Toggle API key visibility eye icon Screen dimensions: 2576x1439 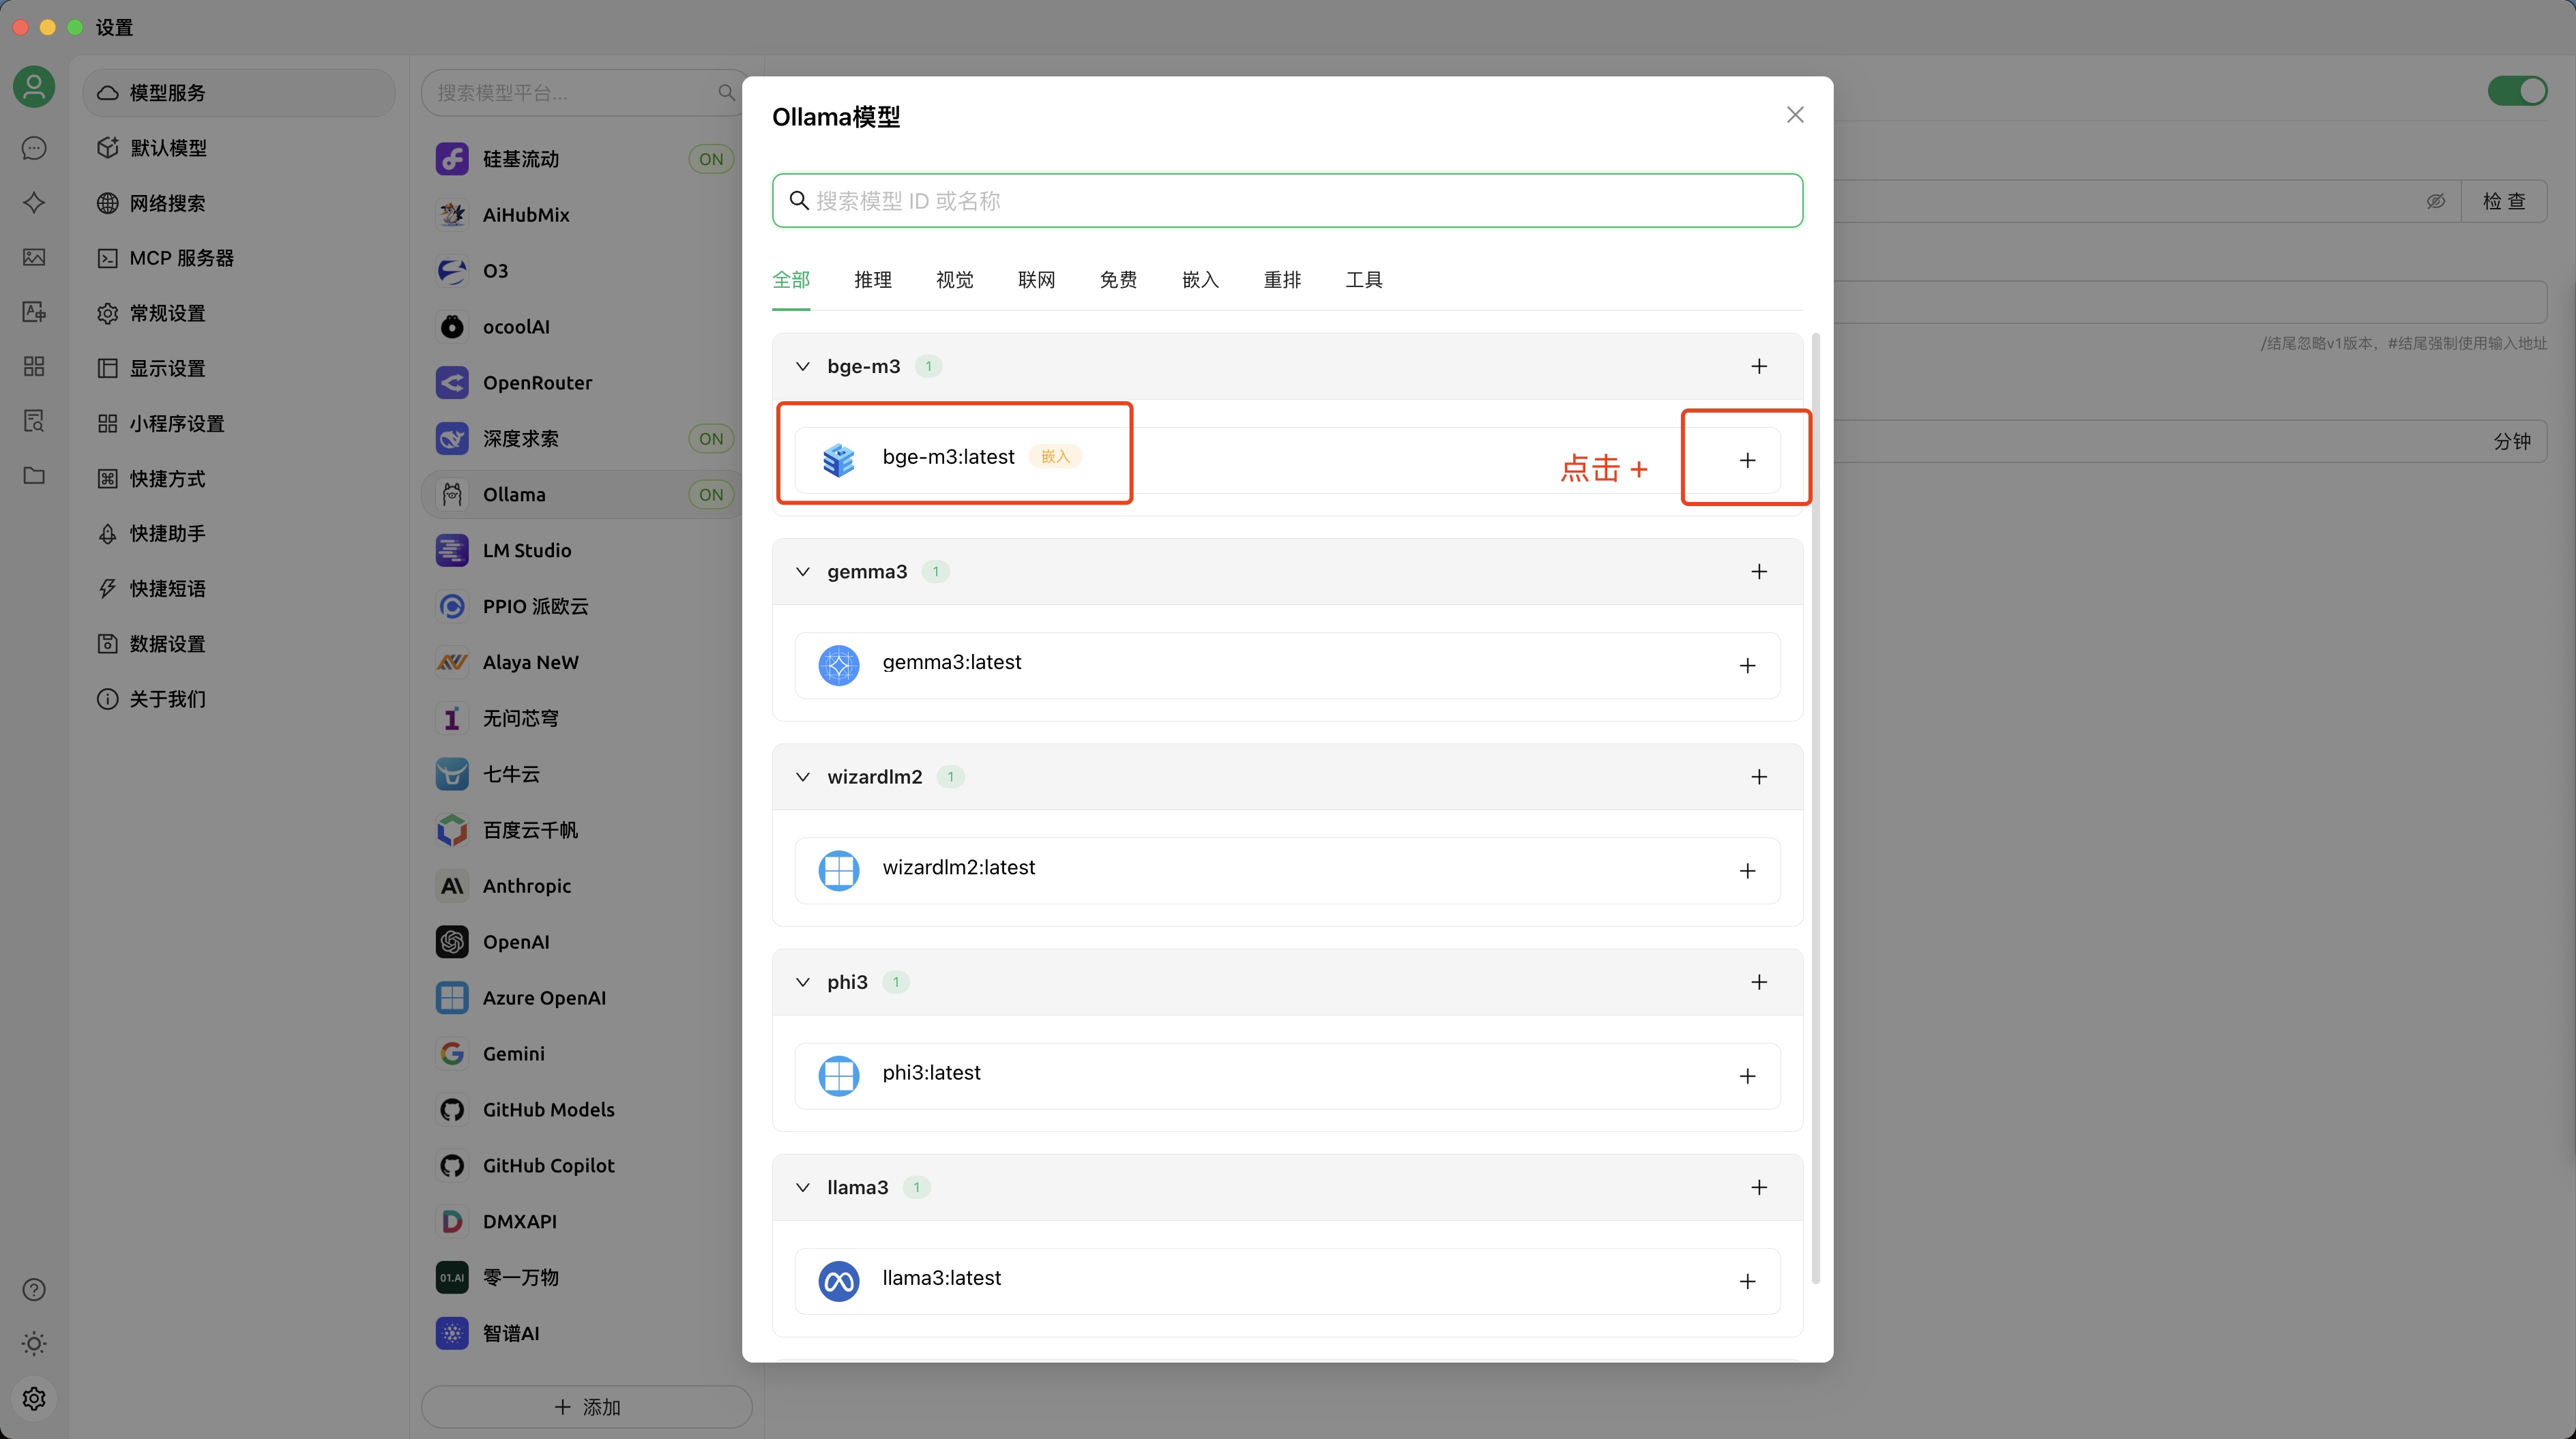point(2436,201)
